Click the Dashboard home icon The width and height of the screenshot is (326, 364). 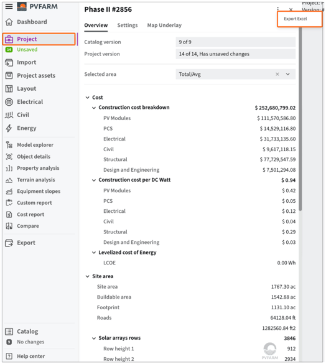[9, 22]
